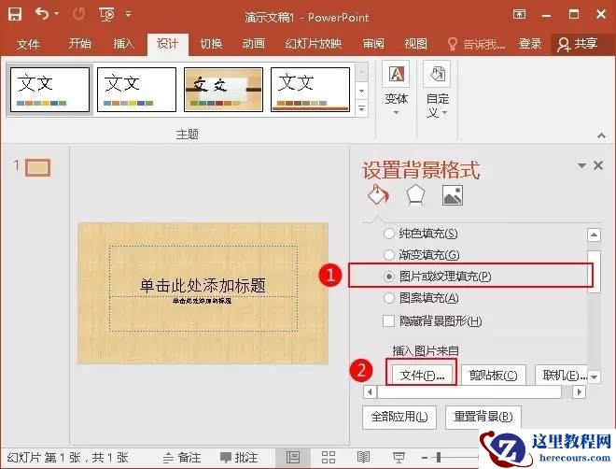Click the Redo icon in quick access toolbar
Image resolution: width=616 pixels, height=469 pixels.
pos(78,14)
